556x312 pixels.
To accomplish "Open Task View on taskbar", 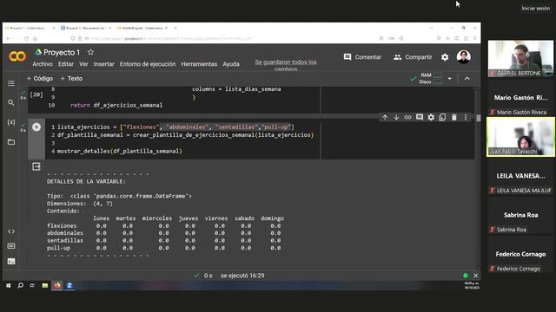I will point(32,285).
